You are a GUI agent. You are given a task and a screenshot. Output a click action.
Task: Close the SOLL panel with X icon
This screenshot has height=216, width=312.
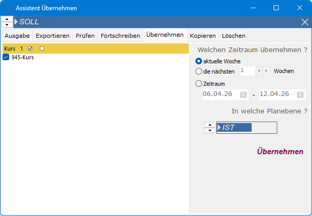[x=305, y=22]
